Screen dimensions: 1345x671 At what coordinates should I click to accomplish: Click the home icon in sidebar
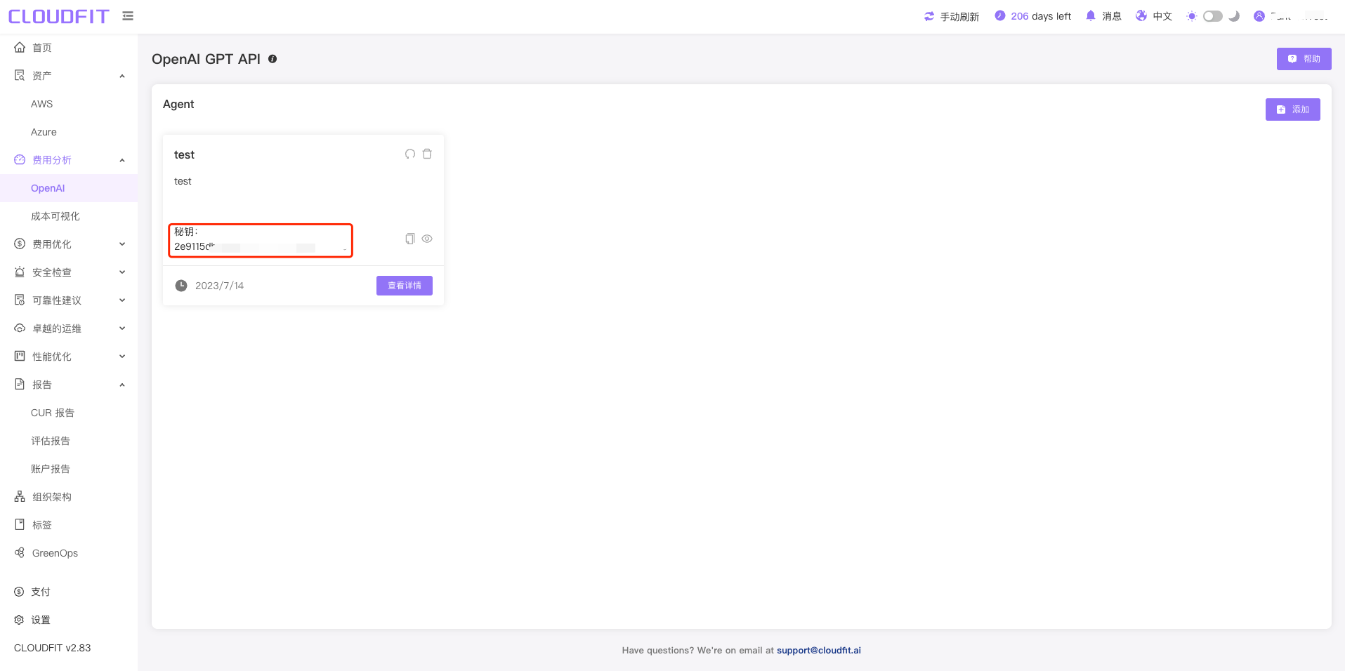click(20, 48)
